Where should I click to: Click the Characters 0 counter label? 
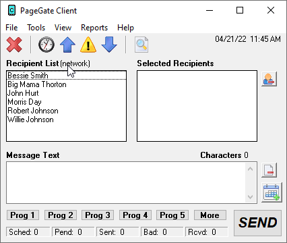224,155
